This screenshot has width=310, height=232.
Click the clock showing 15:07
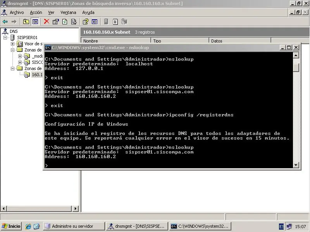[300, 227]
